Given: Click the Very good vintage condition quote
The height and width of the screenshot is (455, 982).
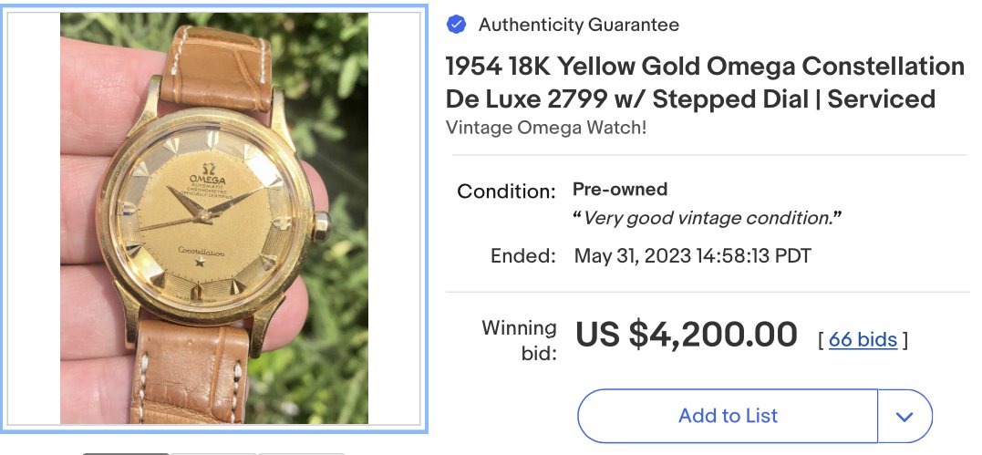Looking at the screenshot, I should pyautogui.click(x=707, y=218).
